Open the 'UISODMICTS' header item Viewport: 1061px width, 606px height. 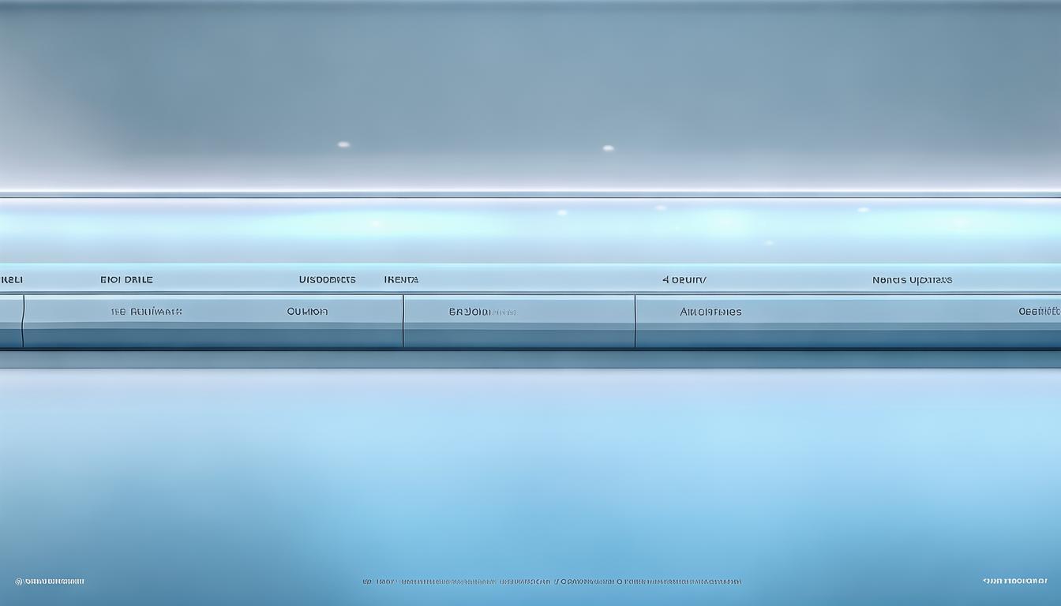point(327,279)
